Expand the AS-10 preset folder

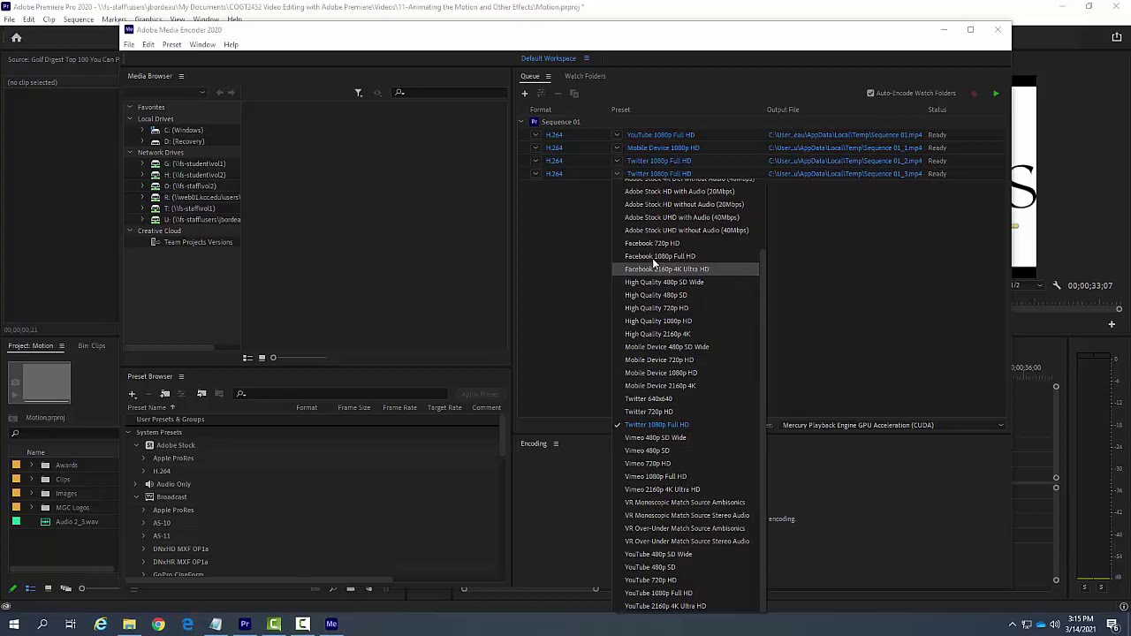point(143,523)
